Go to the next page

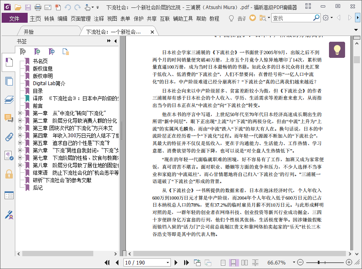pos(176,262)
